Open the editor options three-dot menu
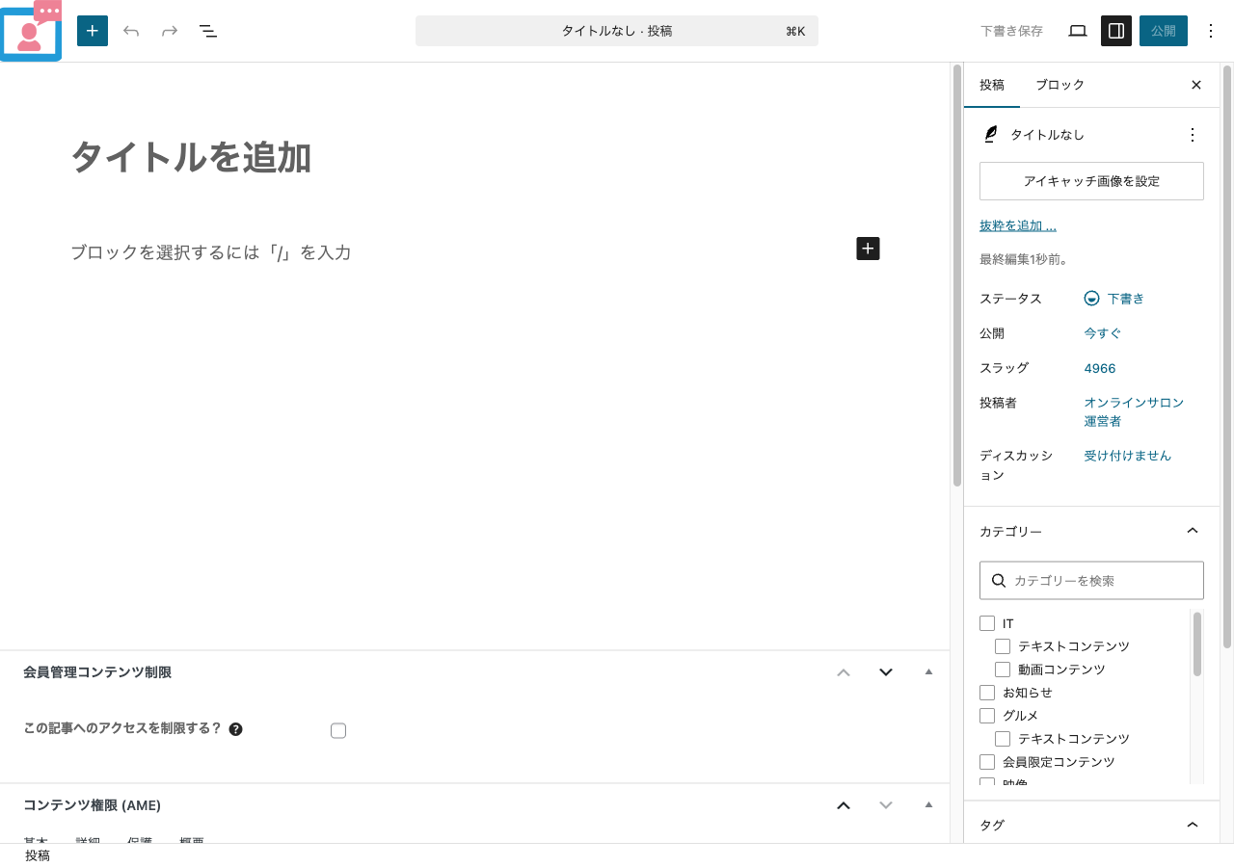The height and width of the screenshot is (867, 1234). click(1211, 31)
